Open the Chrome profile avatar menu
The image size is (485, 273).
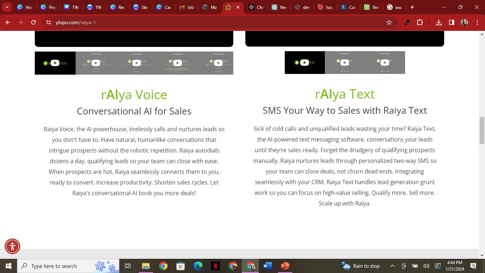464,22
